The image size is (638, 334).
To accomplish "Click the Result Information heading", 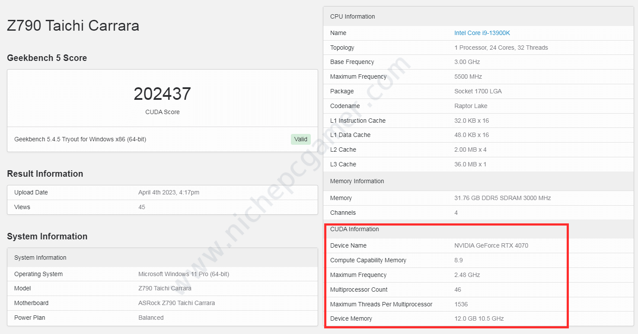I will tap(45, 174).
